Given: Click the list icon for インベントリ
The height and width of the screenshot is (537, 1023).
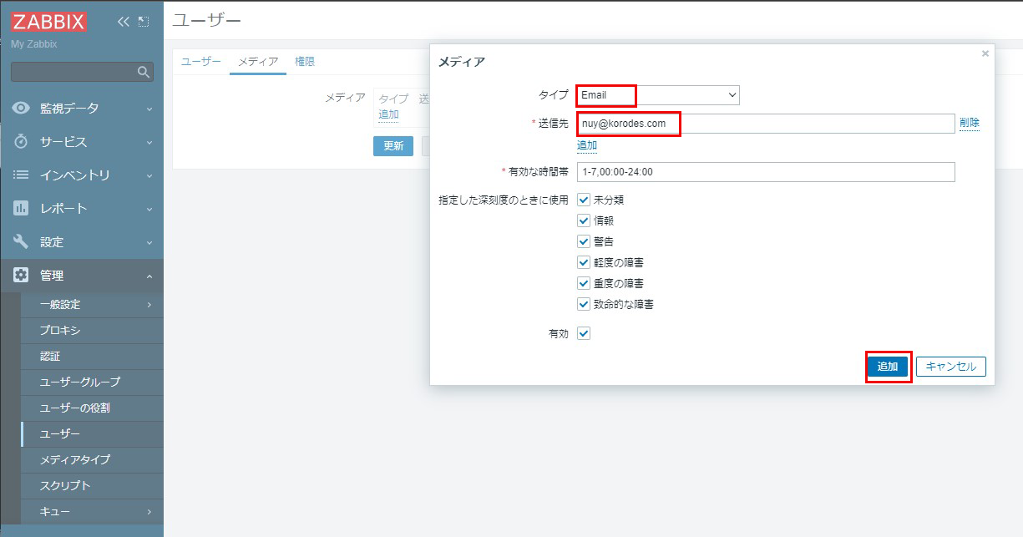Looking at the screenshot, I should (21, 175).
